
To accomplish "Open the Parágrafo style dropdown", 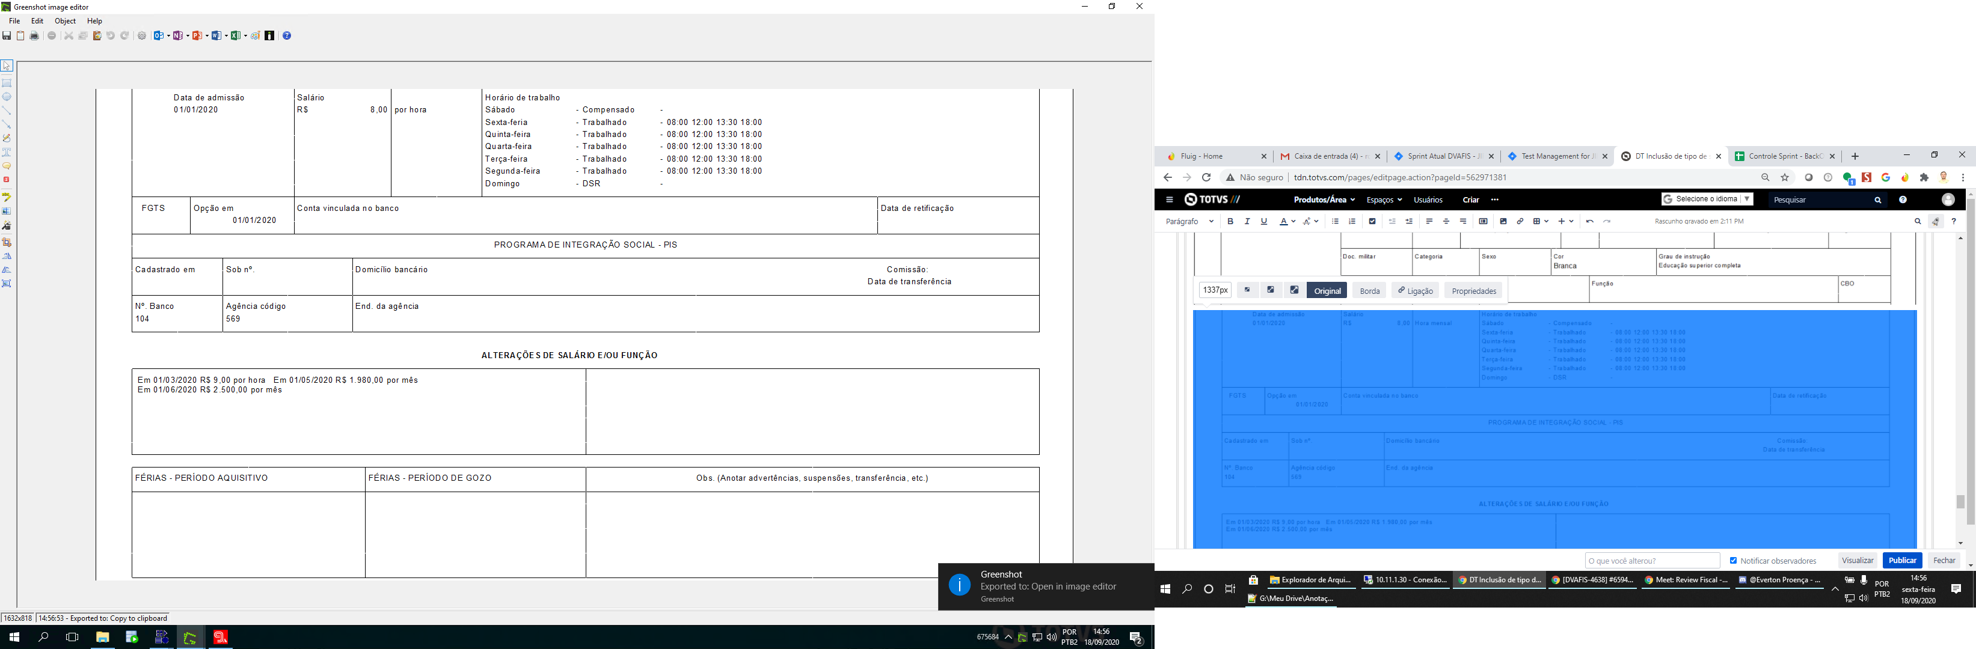I will coord(1189,222).
